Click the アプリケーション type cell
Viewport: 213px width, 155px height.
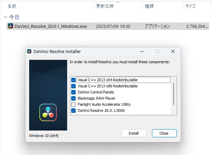pyautogui.click(x=157, y=26)
